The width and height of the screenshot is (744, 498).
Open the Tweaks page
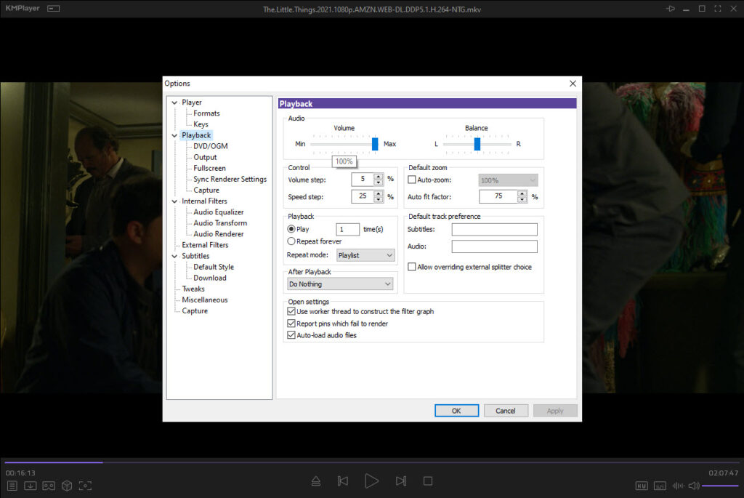coord(193,289)
